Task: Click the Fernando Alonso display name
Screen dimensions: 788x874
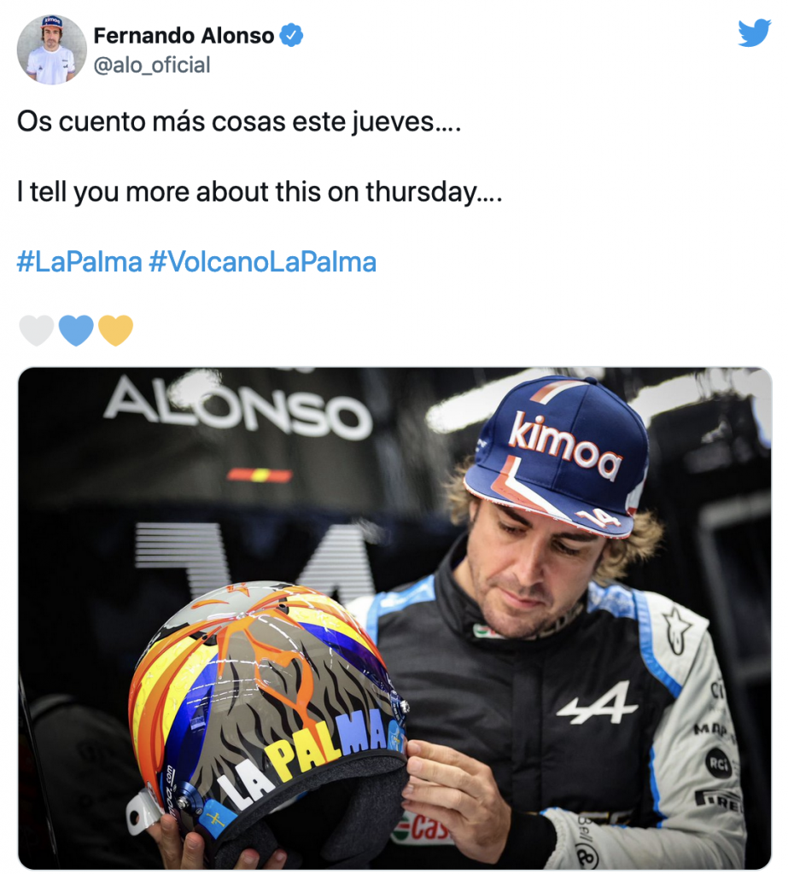Action: coord(184,36)
